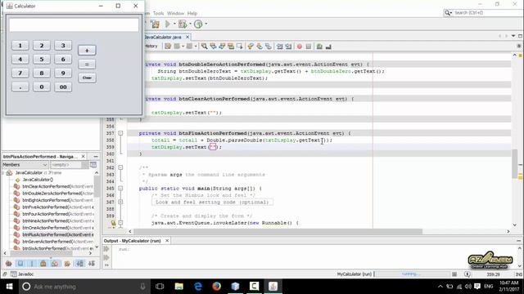Collapse btnPlusActionPerformed code fold
Viewport: 524px width, 294px height.
coord(120,133)
